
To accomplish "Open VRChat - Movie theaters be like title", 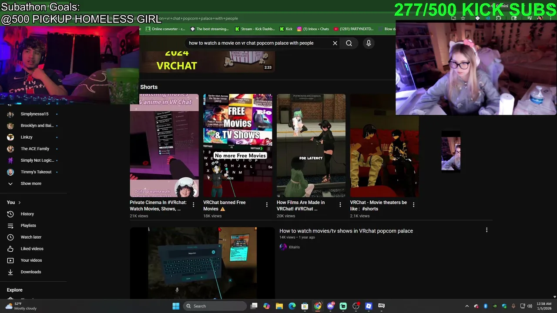I will click(x=379, y=206).
